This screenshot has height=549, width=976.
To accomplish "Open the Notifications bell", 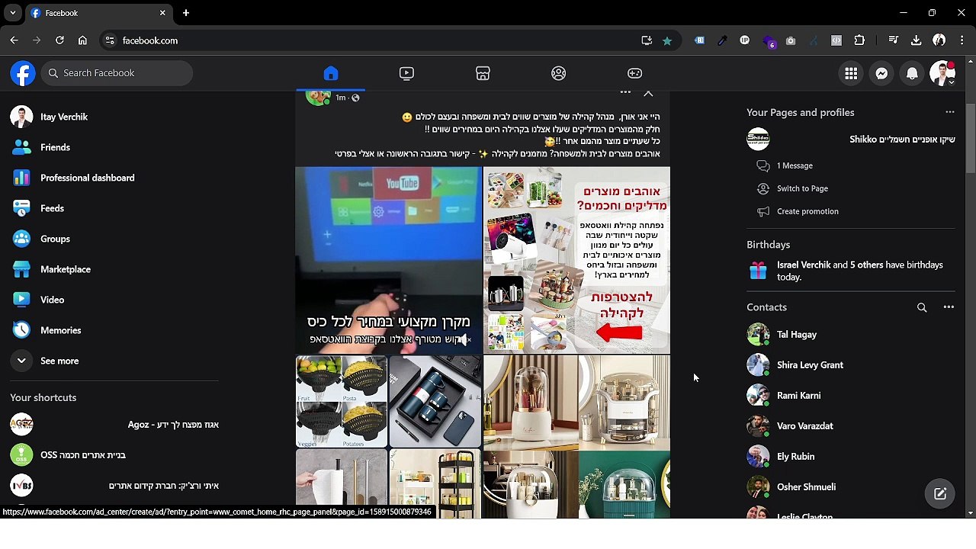I will [912, 73].
